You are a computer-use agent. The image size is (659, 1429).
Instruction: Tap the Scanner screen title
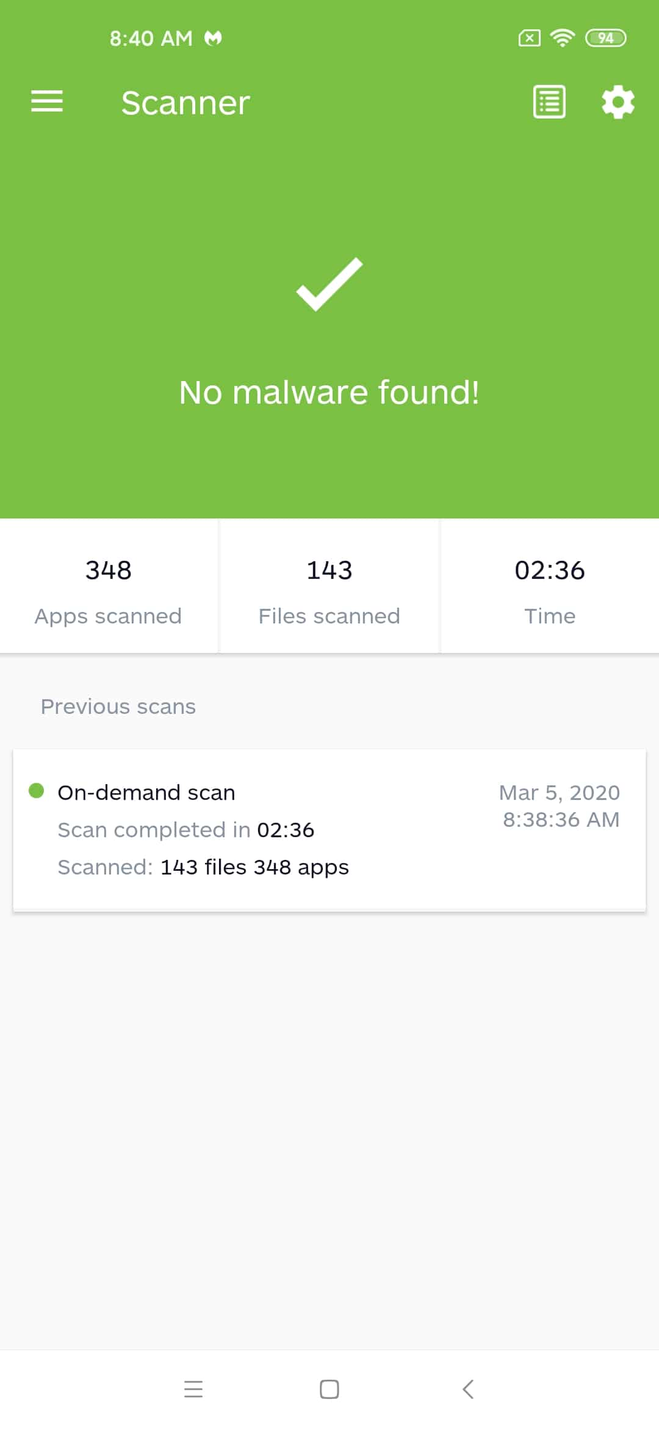(x=185, y=103)
